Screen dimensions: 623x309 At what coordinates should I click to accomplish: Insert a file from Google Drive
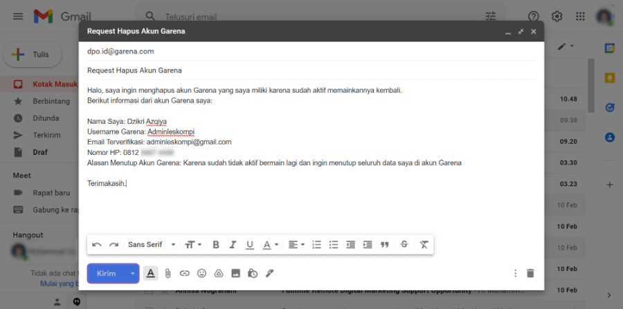tap(219, 273)
